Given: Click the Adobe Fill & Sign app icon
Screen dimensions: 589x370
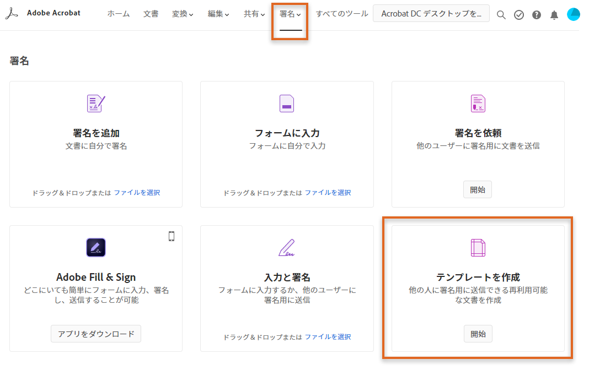Looking at the screenshot, I should click(x=95, y=248).
